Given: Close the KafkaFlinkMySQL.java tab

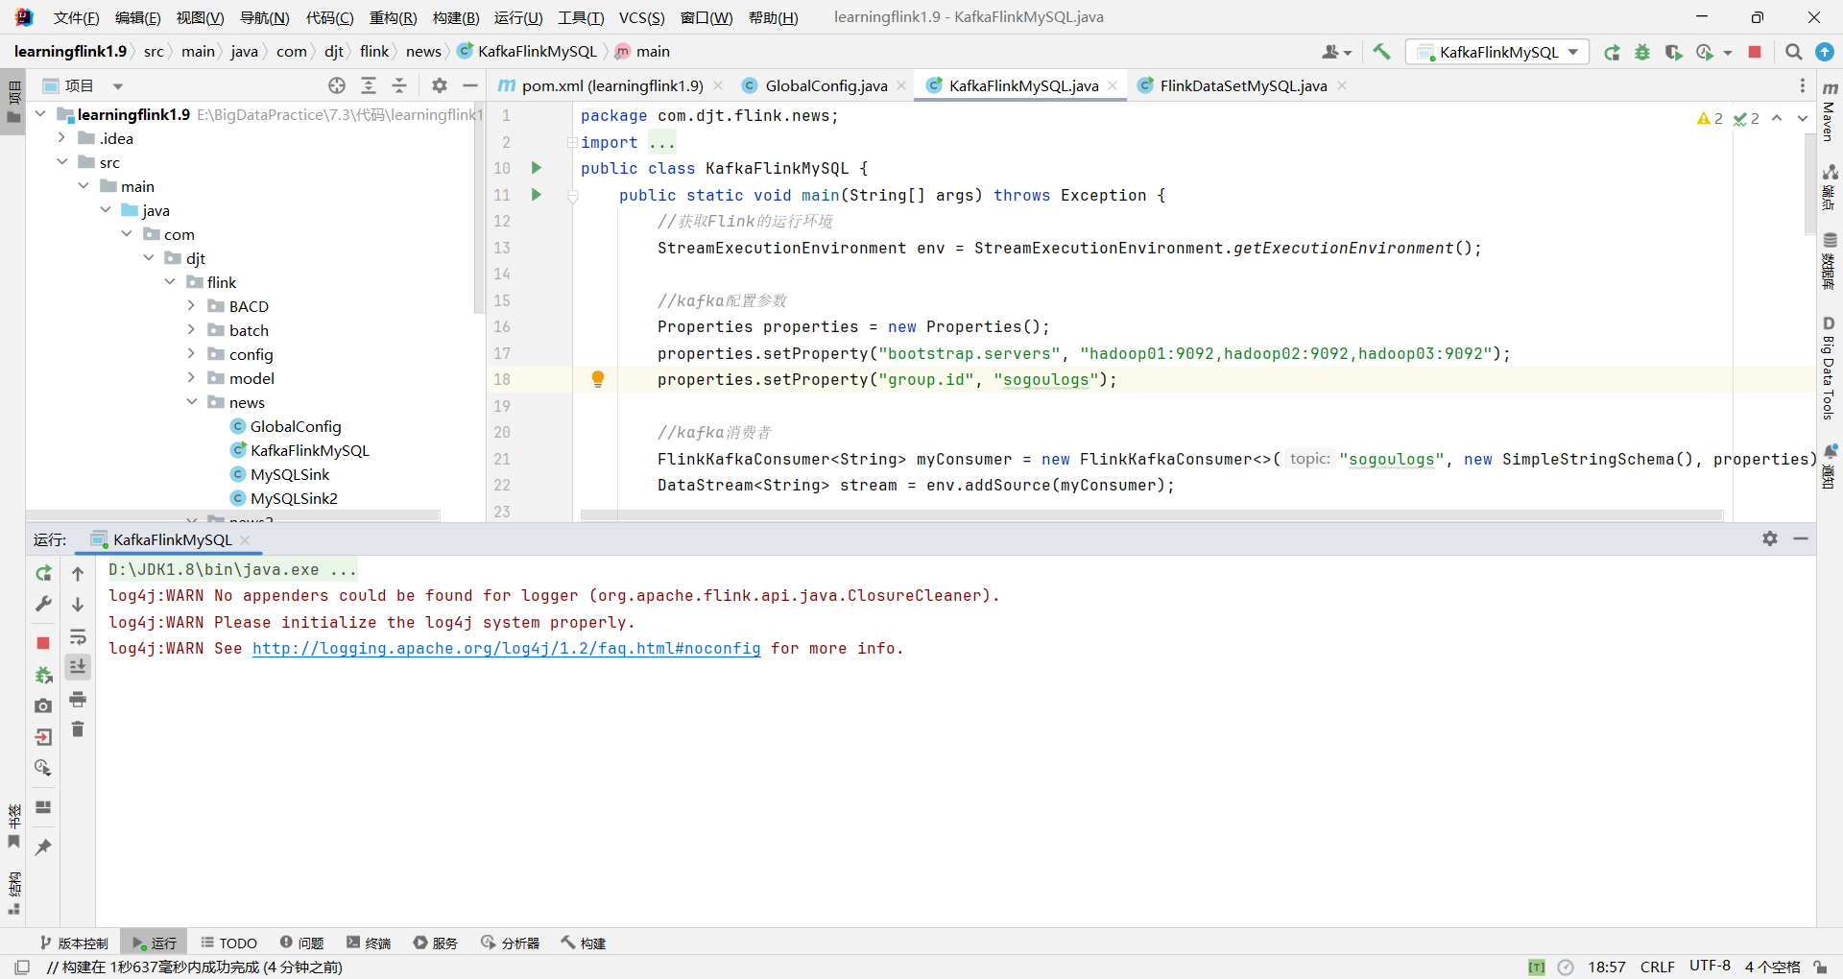Looking at the screenshot, I should pyautogui.click(x=1113, y=85).
